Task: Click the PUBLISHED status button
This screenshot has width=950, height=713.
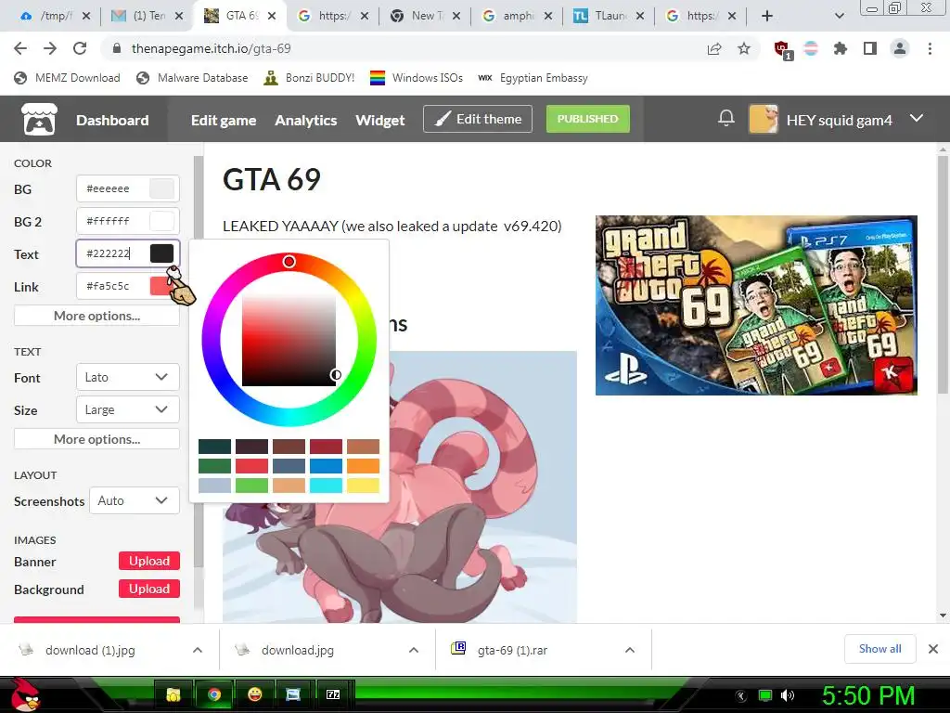Action: (587, 119)
